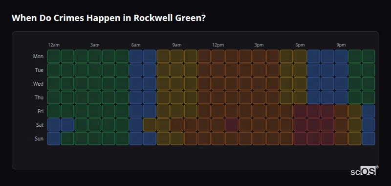This screenshot has width=391, height=186.
Task: Select the Wednesday 6am blue cell
Action: pos(136,84)
